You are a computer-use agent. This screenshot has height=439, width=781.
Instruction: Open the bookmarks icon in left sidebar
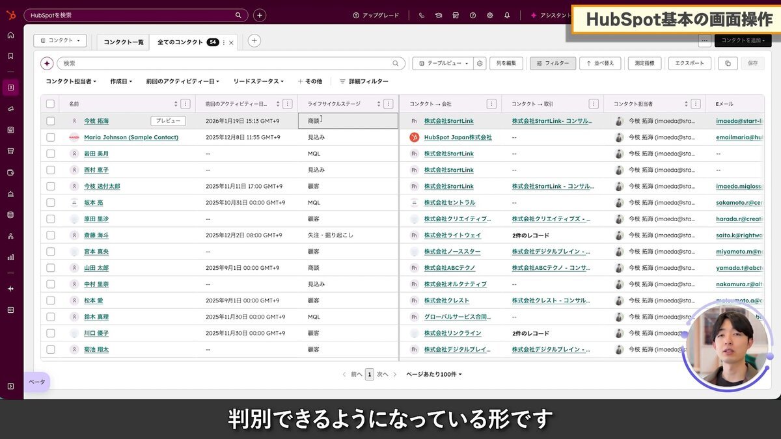(10, 56)
